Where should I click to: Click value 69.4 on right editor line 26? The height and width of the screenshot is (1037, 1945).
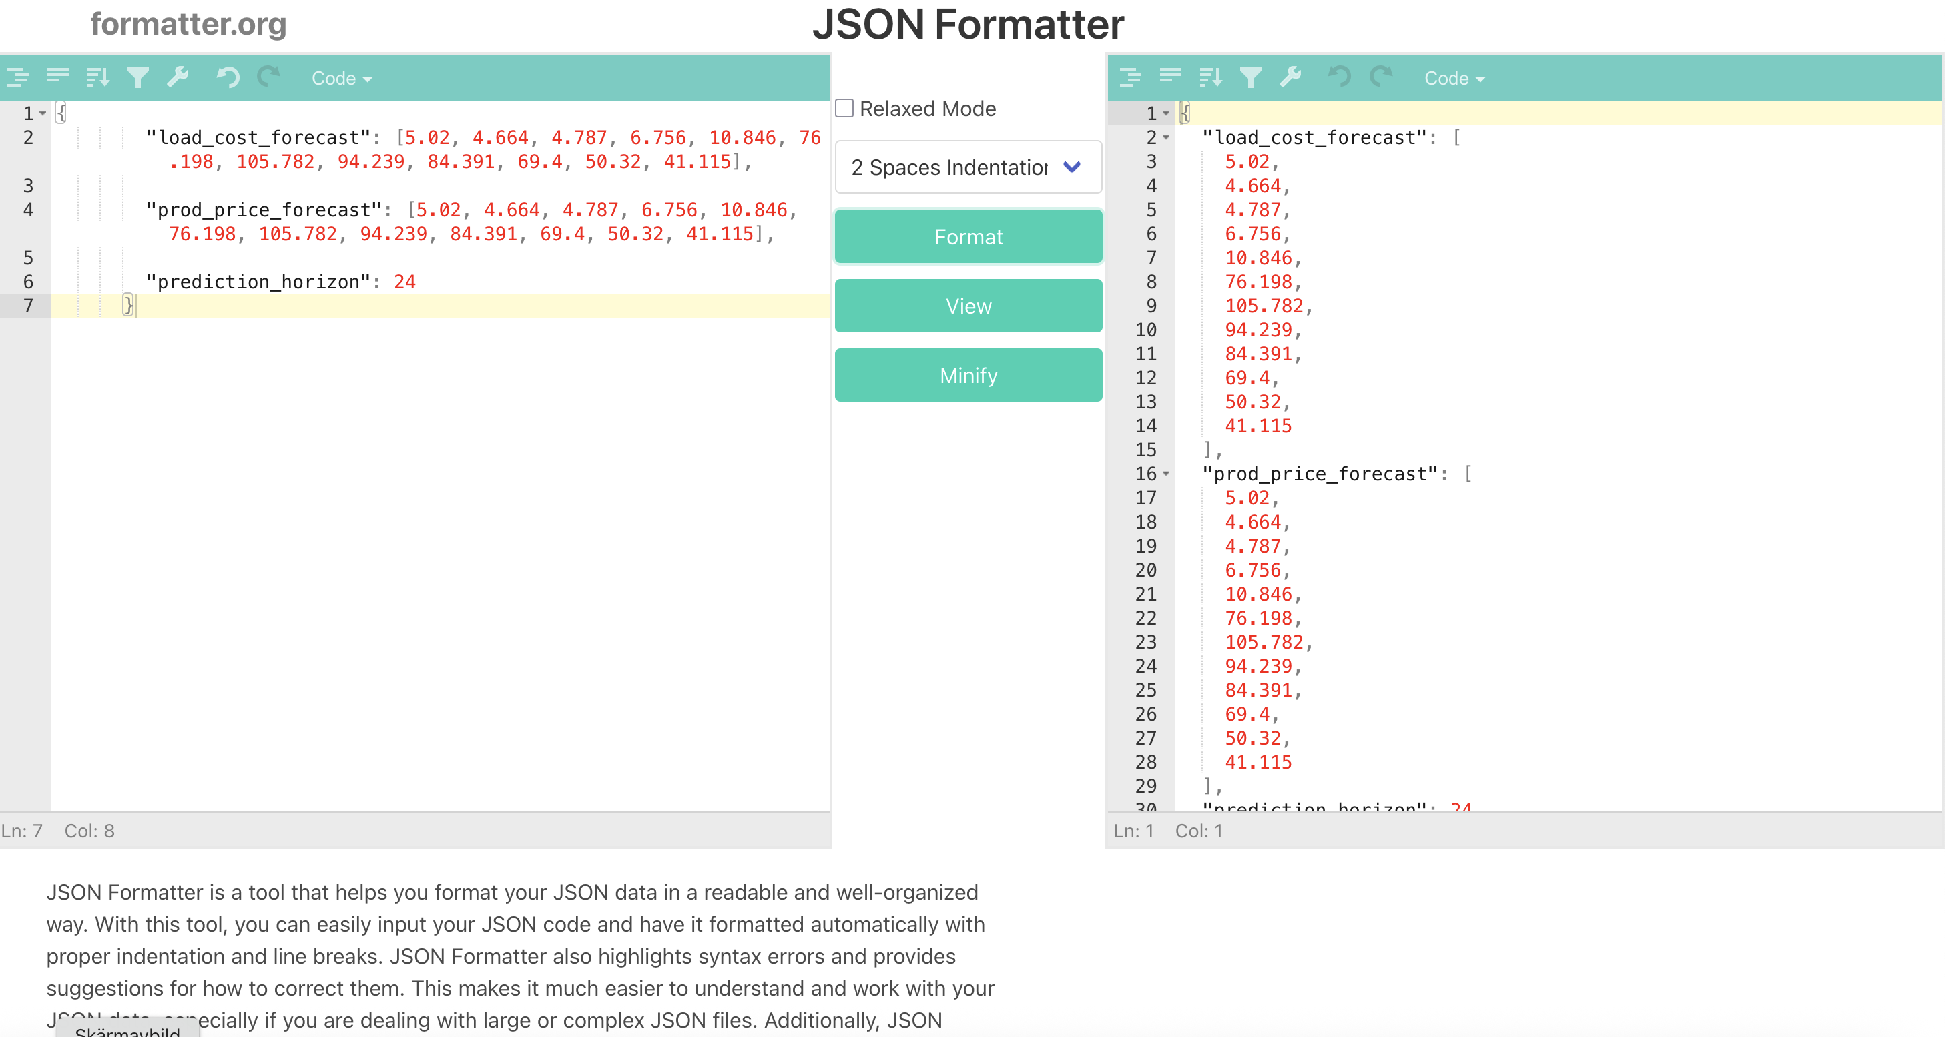coord(1247,715)
